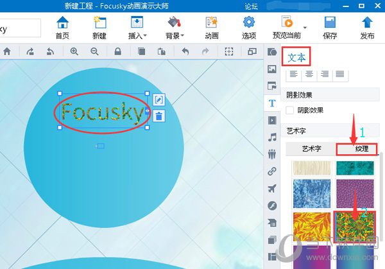Align text center
Image resolution: width=385 pixels, height=269 pixels.
coord(309,74)
